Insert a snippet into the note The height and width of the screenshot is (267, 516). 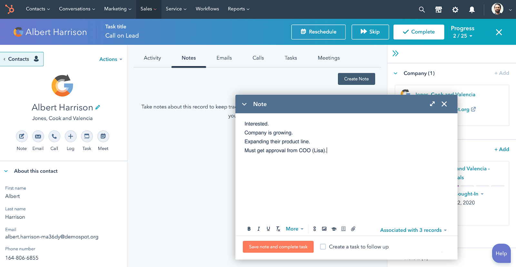pos(343,229)
